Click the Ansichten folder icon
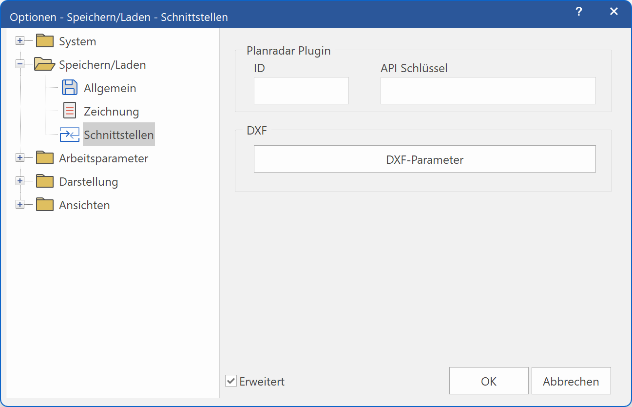The image size is (632, 407). (x=44, y=205)
